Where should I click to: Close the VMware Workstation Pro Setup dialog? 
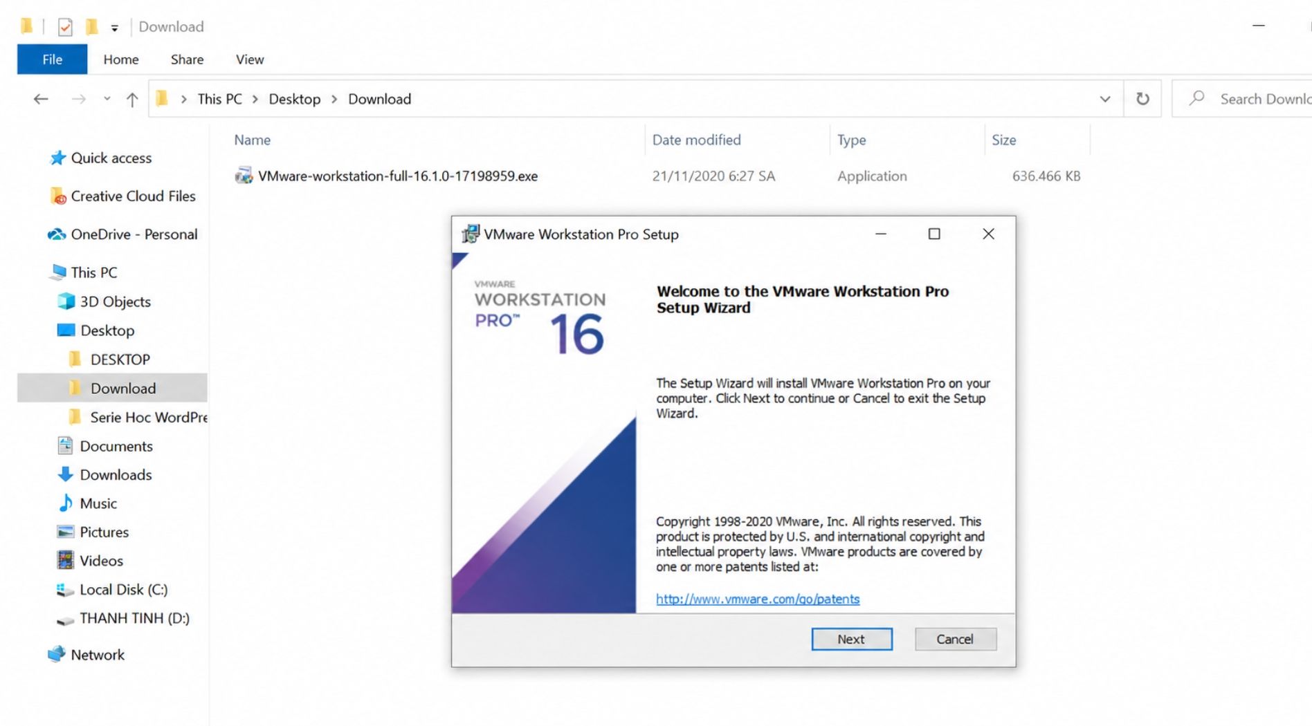[x=988, y=234]
